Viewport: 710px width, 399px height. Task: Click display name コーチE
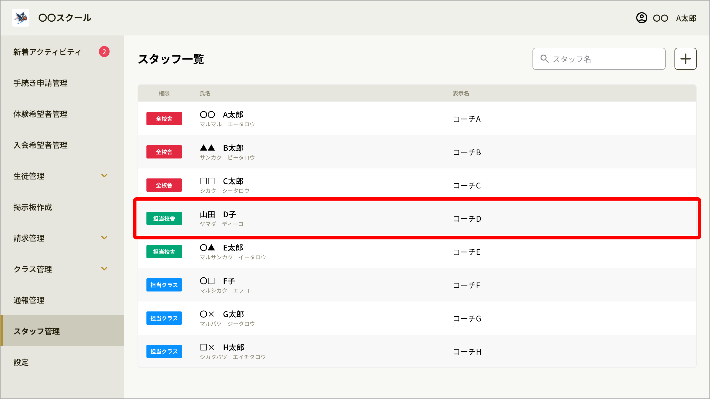467,252
